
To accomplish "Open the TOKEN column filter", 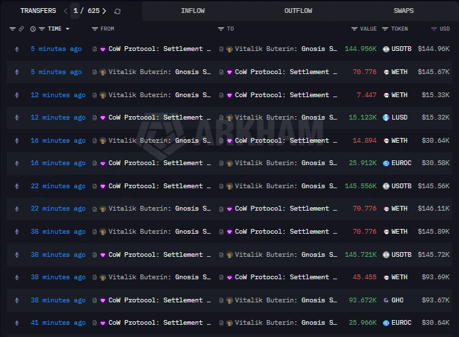I will (385, 29).
